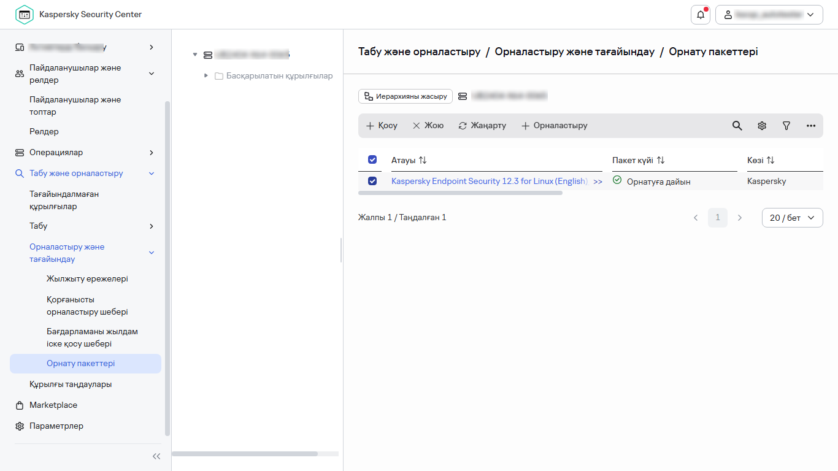Open column settings via the gear icon
838x471 pixels.
761,125
